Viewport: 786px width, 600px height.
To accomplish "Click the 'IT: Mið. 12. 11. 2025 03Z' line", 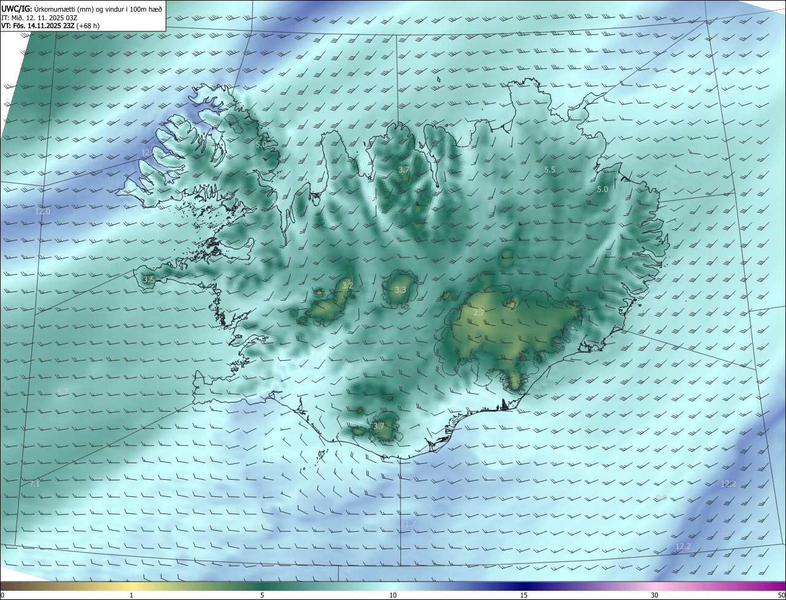I will tap(39, 17).
